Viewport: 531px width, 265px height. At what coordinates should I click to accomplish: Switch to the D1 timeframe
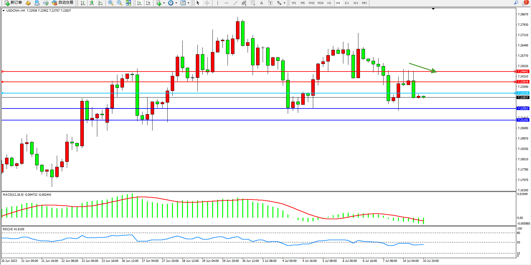tap(347, 3)
